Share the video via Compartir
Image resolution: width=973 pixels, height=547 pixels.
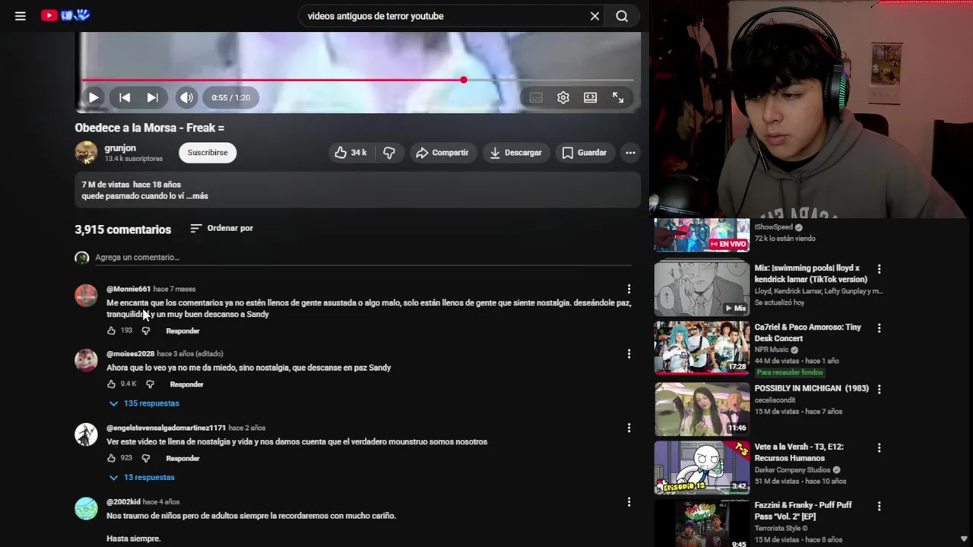coord(443,153)
